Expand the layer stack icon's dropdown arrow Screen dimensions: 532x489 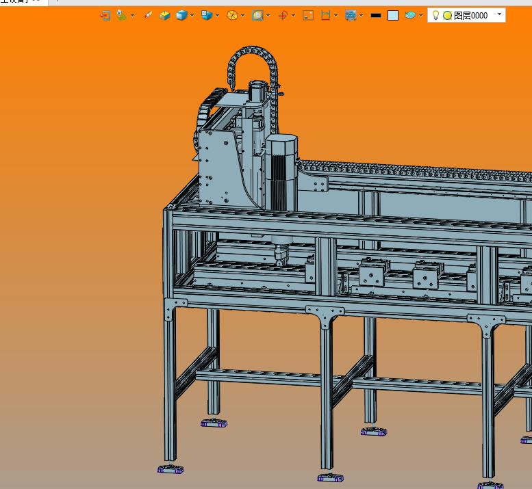click(420, 16)
